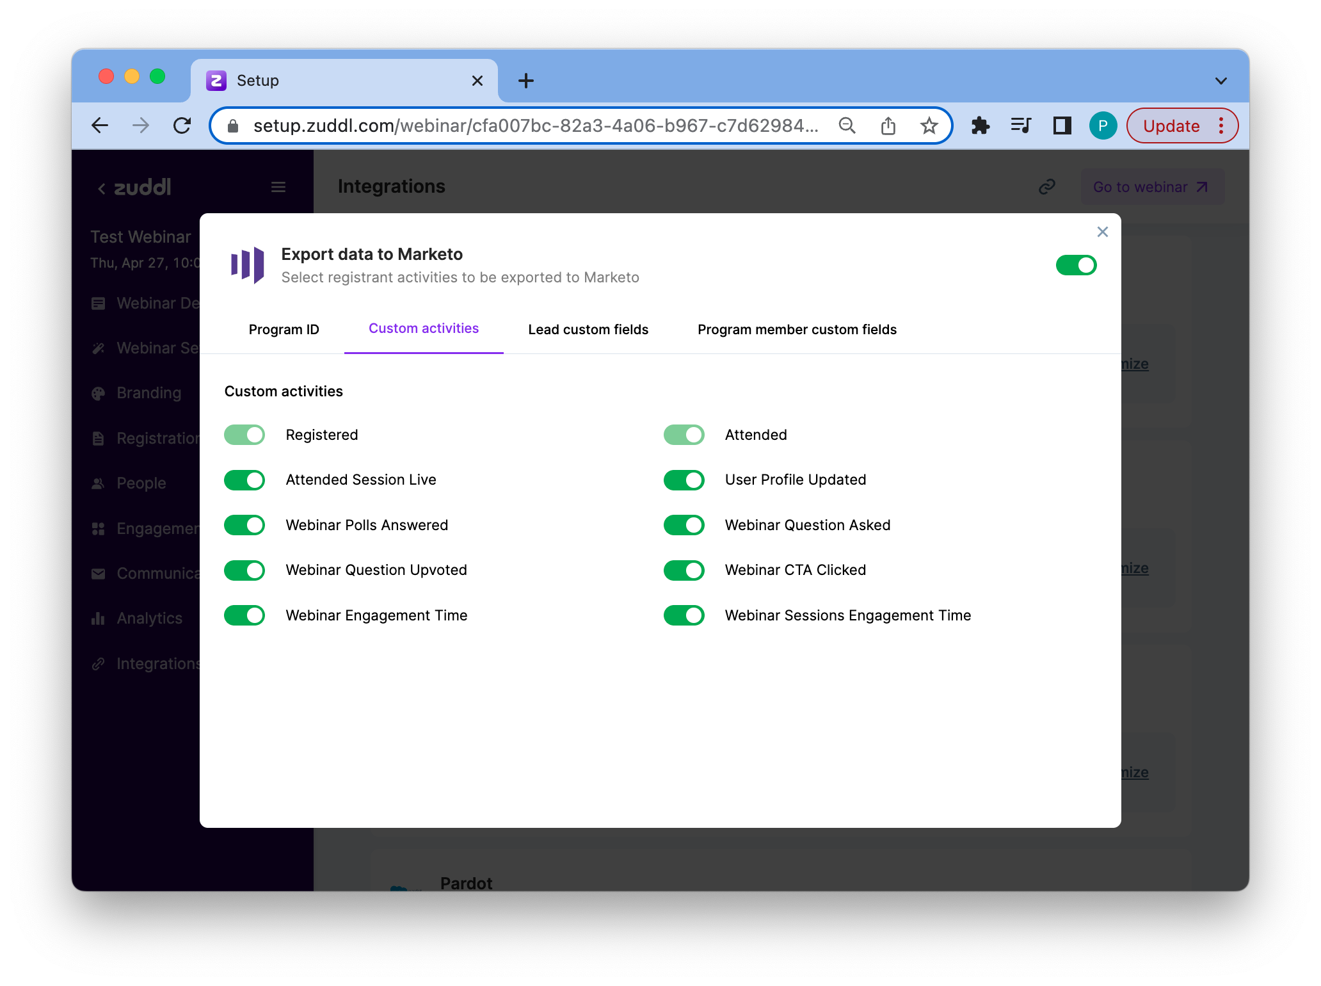Open the Lead custom fields tab

click(x=588, y=329)
